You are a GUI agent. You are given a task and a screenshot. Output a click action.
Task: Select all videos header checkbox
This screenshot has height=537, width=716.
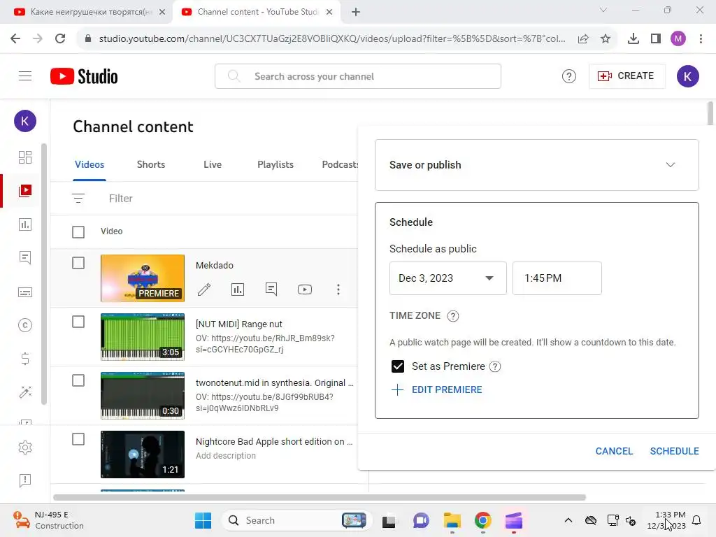tap(78, 232)
